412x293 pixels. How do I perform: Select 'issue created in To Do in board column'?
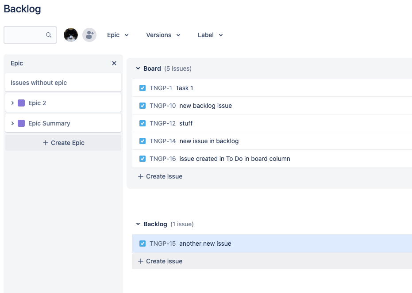[x=235, y=159]
